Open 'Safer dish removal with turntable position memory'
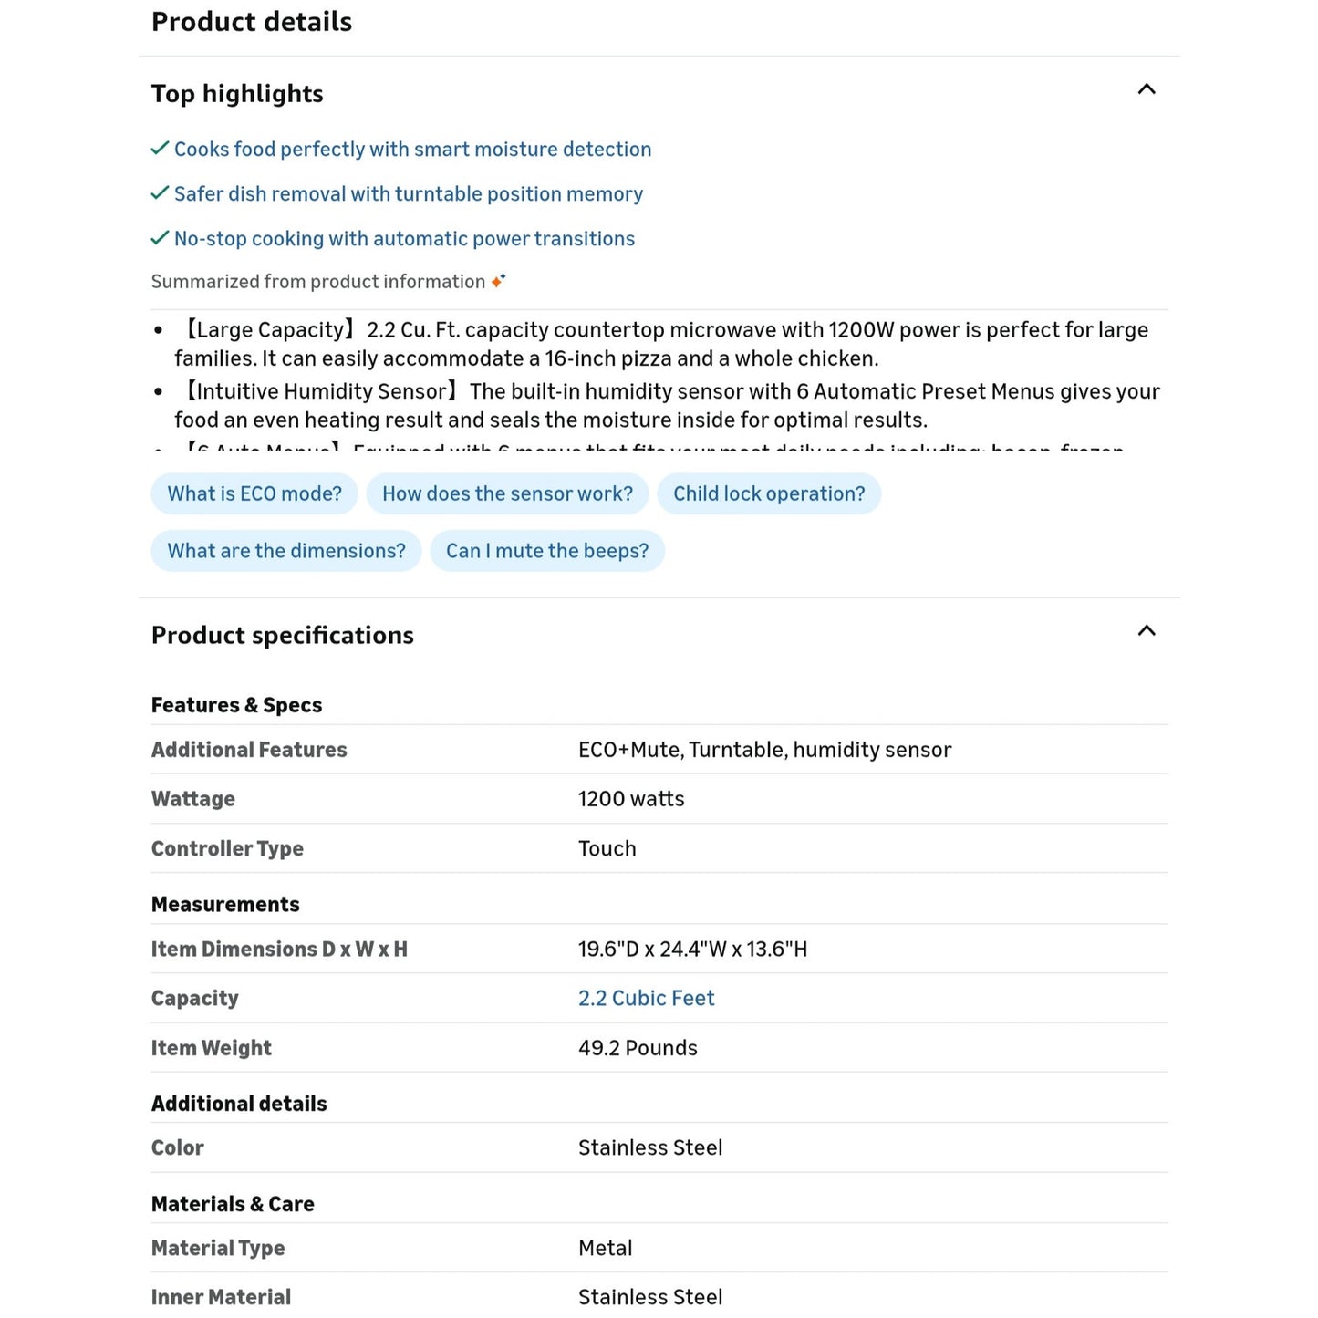The image size is (1318, 1318). pyautogui.click(x=409, y=194)
